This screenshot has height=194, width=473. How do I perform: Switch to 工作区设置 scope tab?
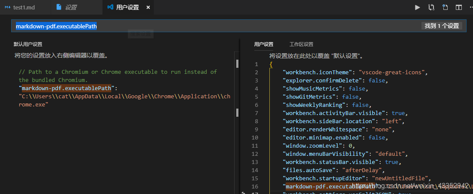coord(301,44)
